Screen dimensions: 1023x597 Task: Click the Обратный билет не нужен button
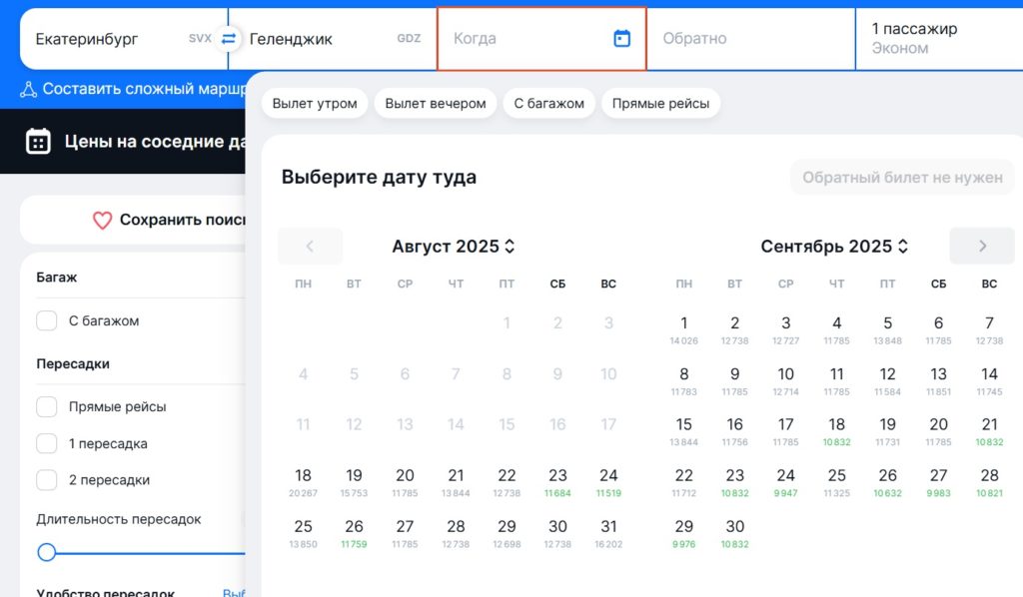pos(901,177)
